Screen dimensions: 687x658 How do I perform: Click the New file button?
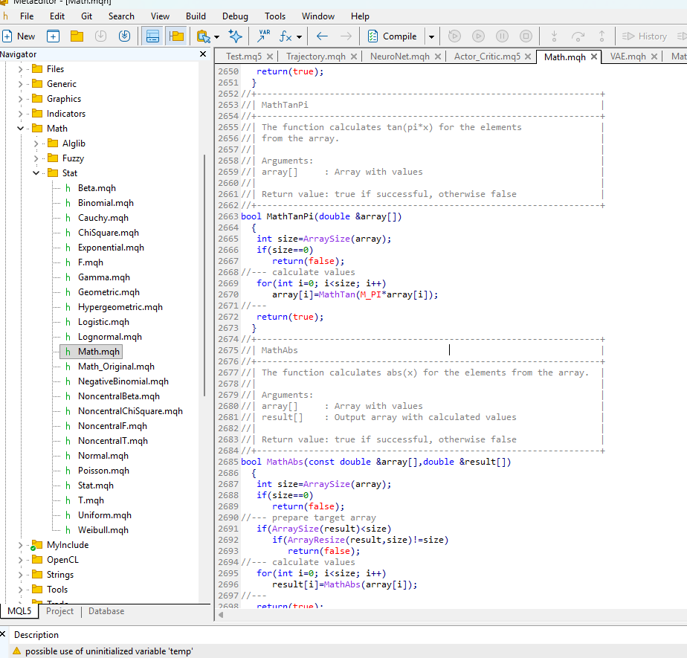point(19,36)
